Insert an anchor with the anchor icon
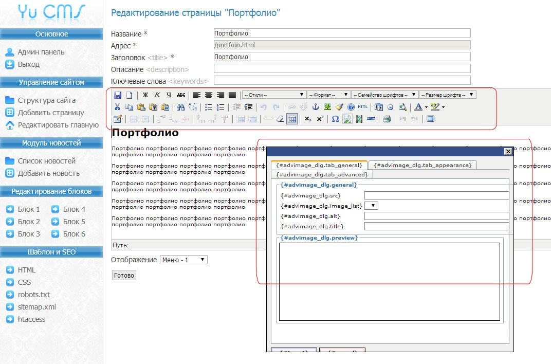The image size is (551, 364). click(316, 107)
